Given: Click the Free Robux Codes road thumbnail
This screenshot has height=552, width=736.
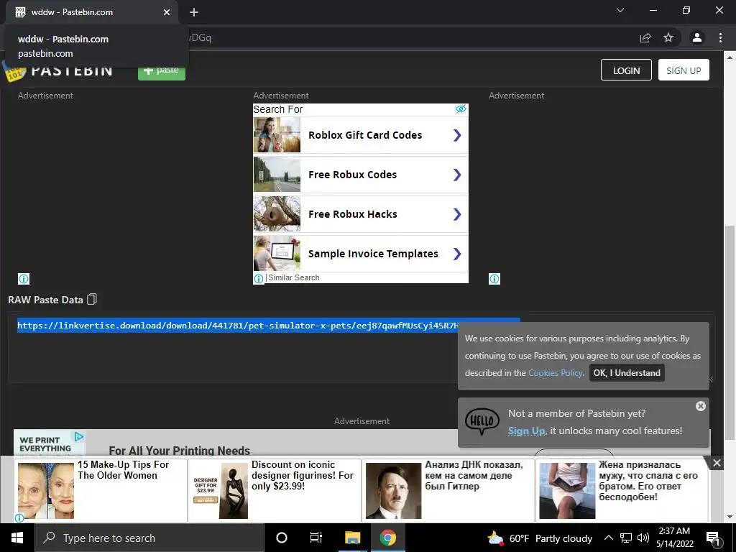Looking at the screenshot, I should (x=277, y=174).
